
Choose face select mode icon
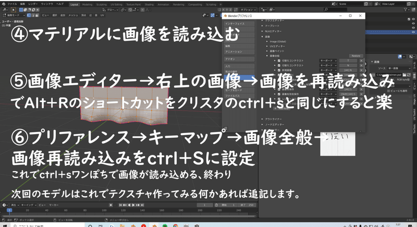(x=37, y=16)
